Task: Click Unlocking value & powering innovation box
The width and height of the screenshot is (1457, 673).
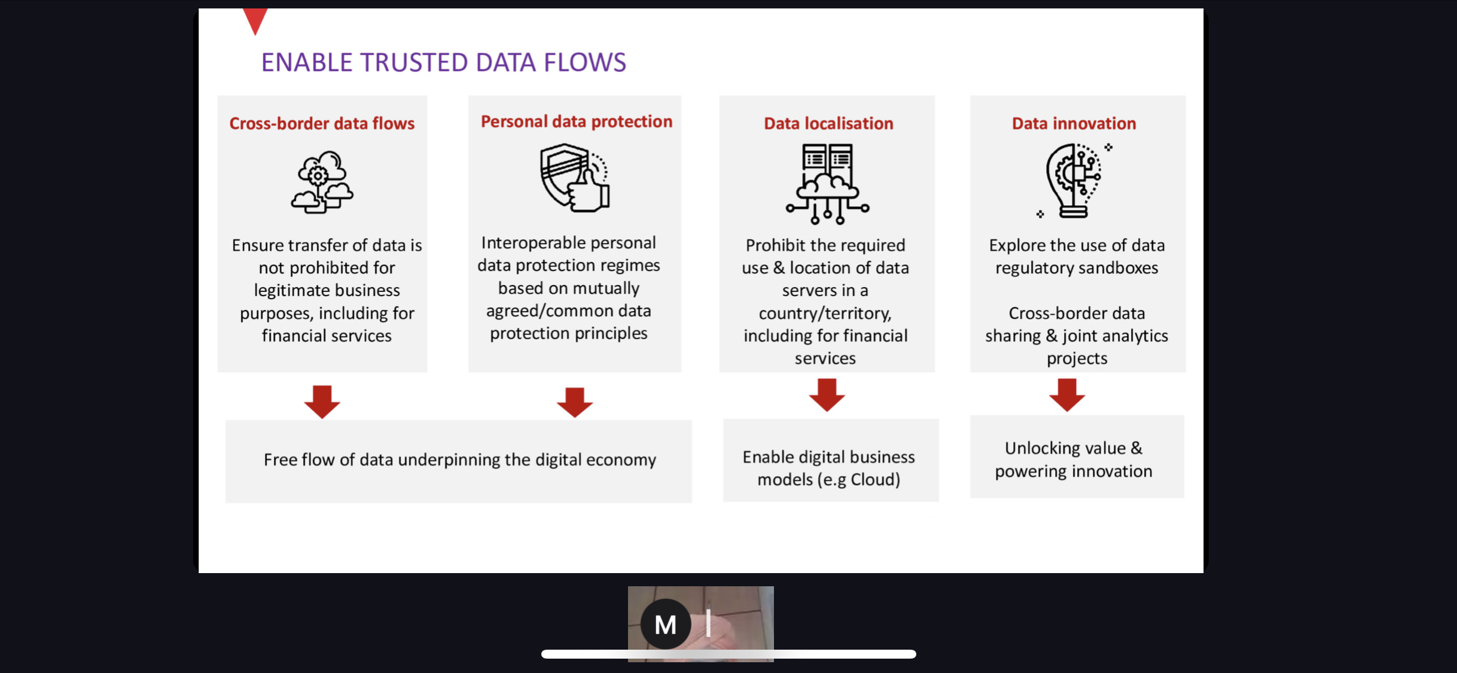Action: pos(1076,458)
